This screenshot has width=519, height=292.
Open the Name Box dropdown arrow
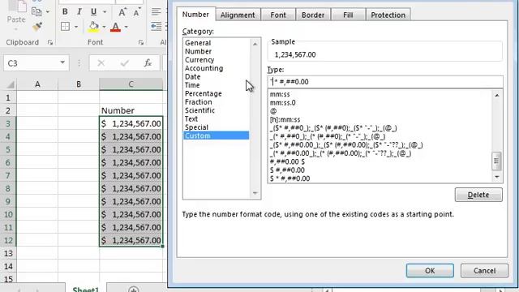point(62,62)
